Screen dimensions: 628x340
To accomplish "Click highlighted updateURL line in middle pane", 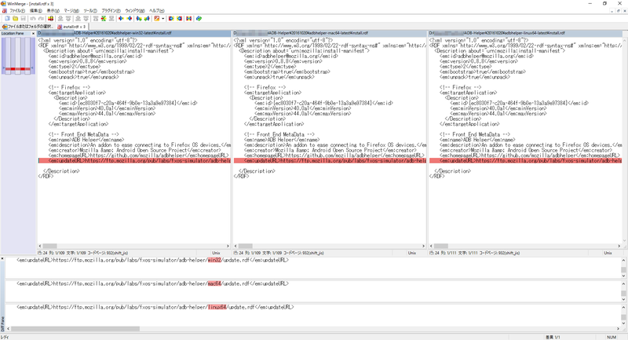I will pyautogui.click(x=330, y=161).
